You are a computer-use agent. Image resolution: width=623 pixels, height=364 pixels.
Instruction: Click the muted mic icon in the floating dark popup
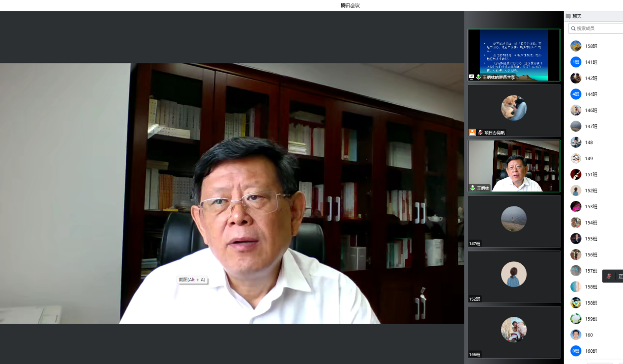[x=609, y=276]
